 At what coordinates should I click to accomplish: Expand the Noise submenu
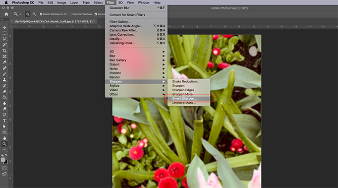pos(136,69)
